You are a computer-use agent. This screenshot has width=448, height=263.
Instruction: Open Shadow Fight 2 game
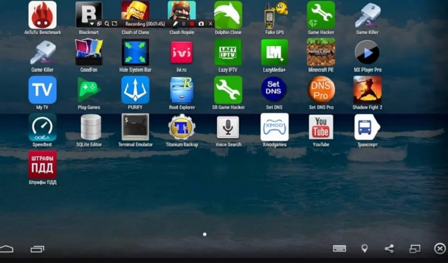(367, 90)
